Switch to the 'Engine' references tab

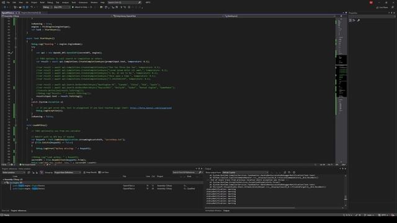coord(19,211)
